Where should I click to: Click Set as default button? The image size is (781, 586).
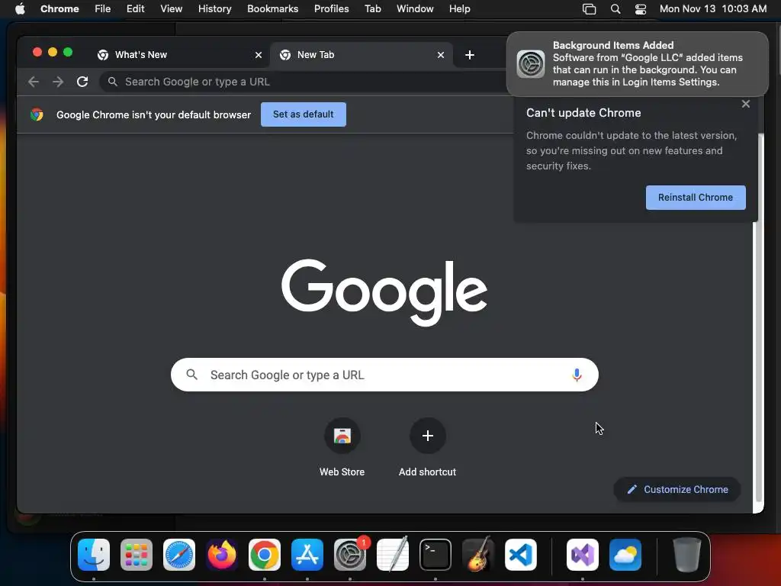pos(304,114)
